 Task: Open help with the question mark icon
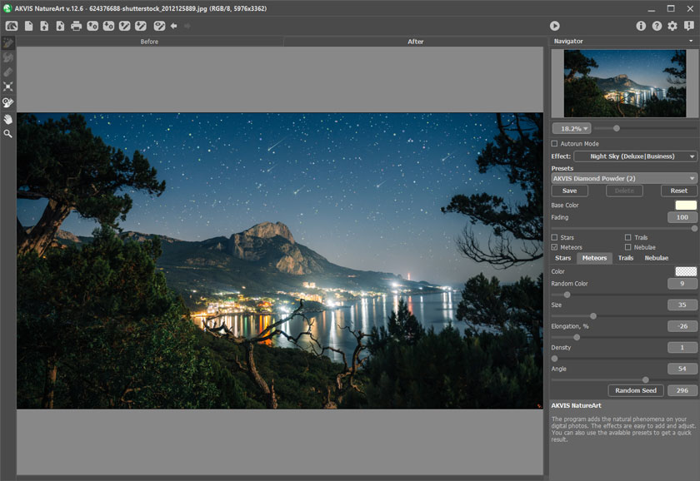point(657,26)
